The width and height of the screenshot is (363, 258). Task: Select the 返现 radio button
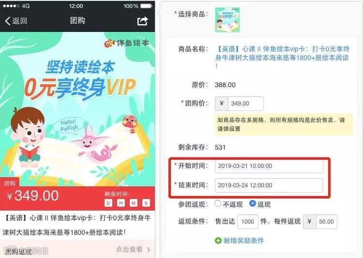pyautogui.click(x=253, y=203)
